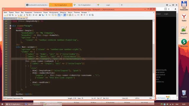Run macro multiple times icon
The image size is (189, 106).
pyautogui.click(x=90, y=15)
